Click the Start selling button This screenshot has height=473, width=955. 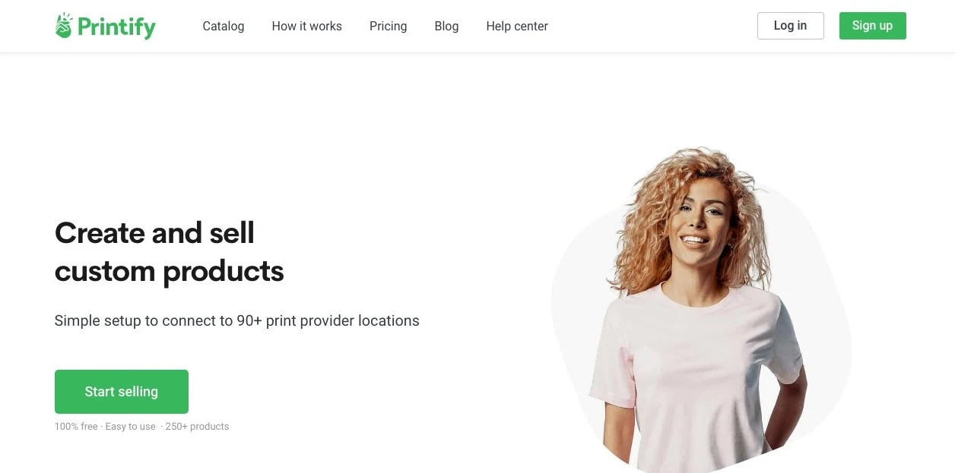click(122, 392)
